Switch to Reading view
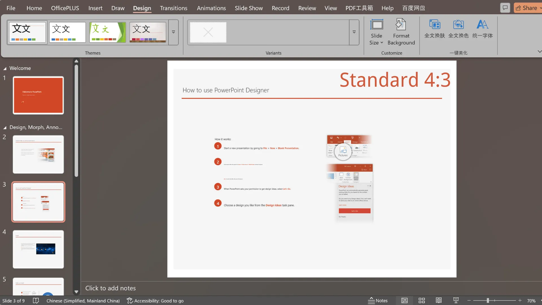 click(439, 300)
